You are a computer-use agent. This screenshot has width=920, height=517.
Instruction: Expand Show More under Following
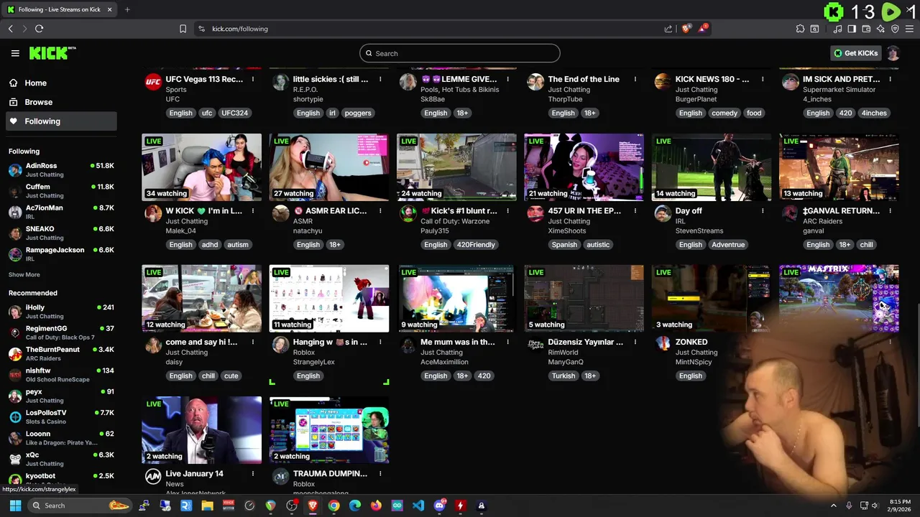24,274
